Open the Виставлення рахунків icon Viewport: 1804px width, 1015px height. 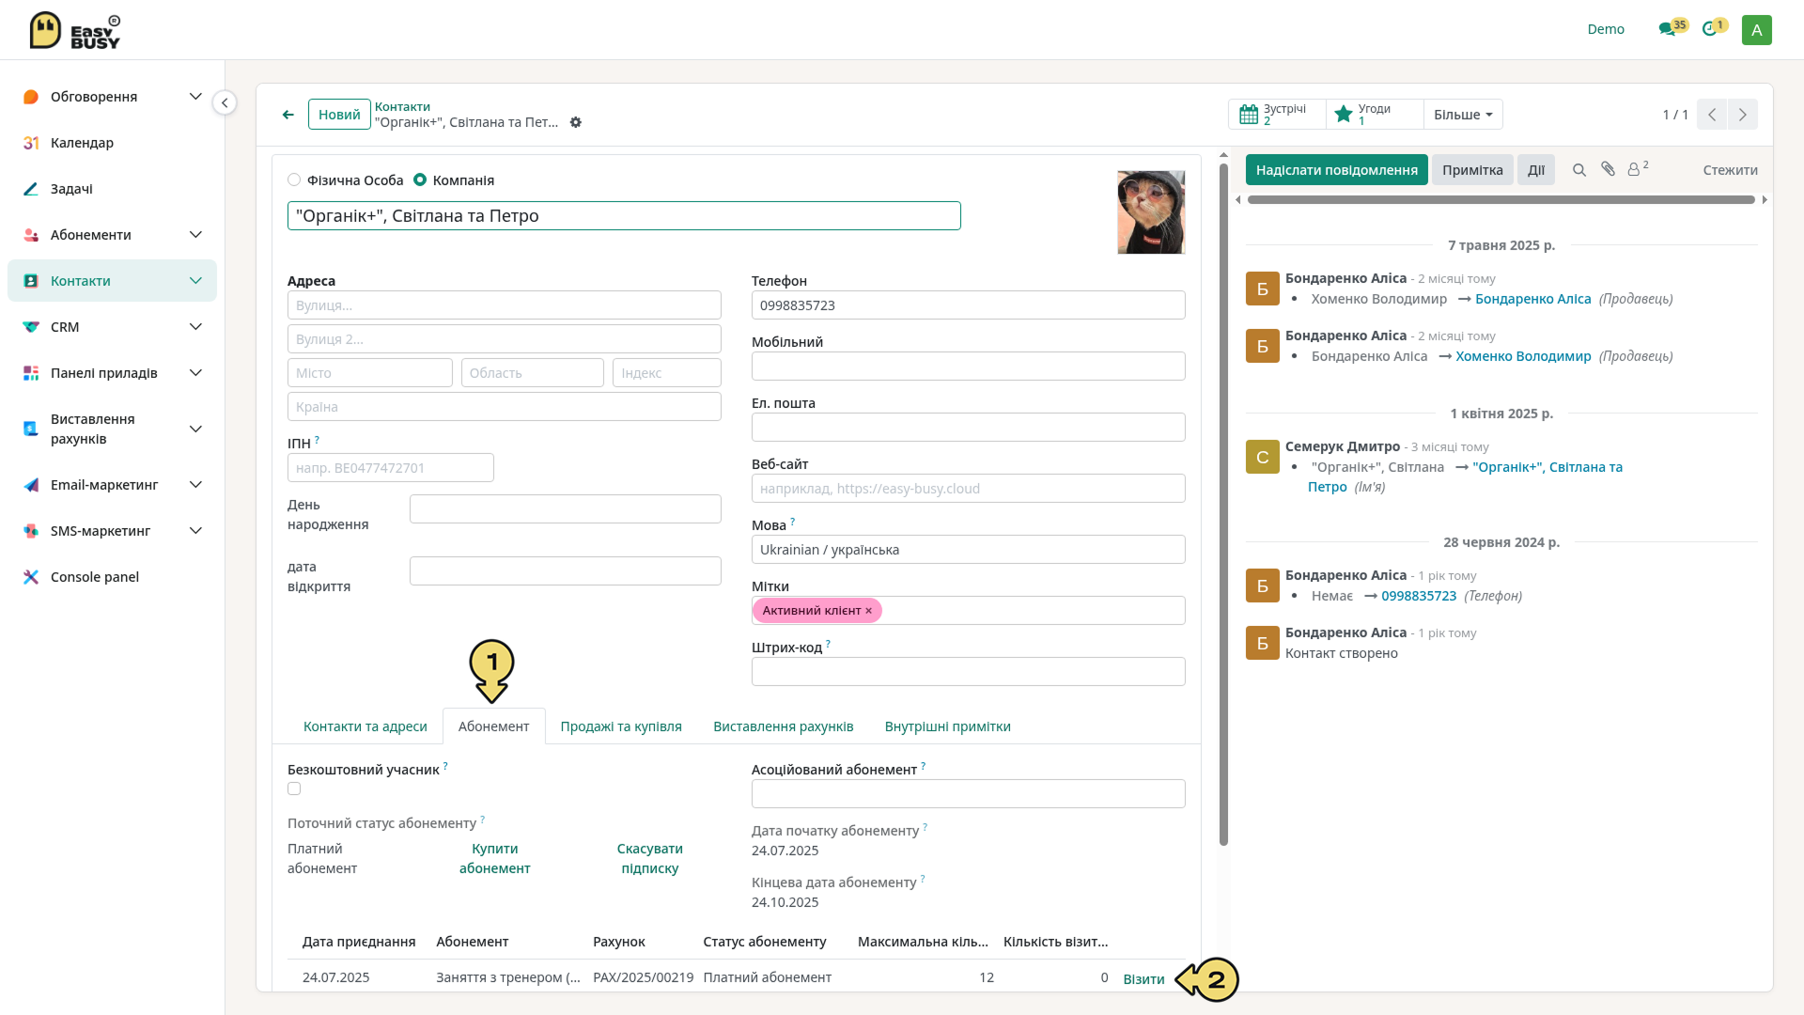(x=31, y=429)
